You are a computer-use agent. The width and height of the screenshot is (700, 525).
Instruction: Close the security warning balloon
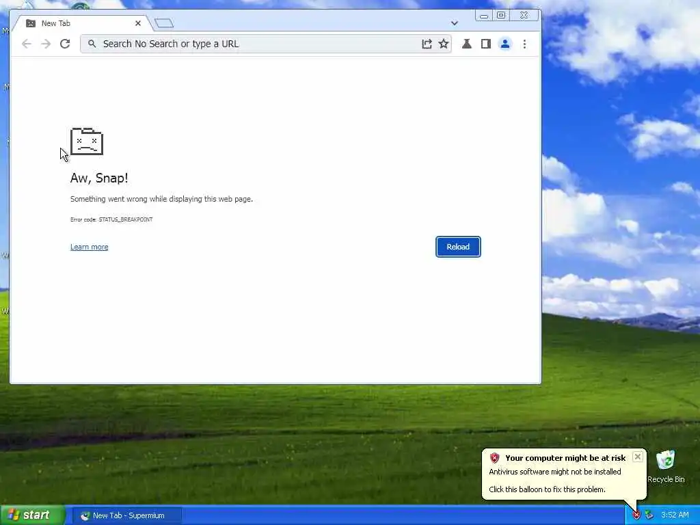[638, 457]
